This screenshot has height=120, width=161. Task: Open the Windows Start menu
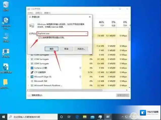click(4, 117)
